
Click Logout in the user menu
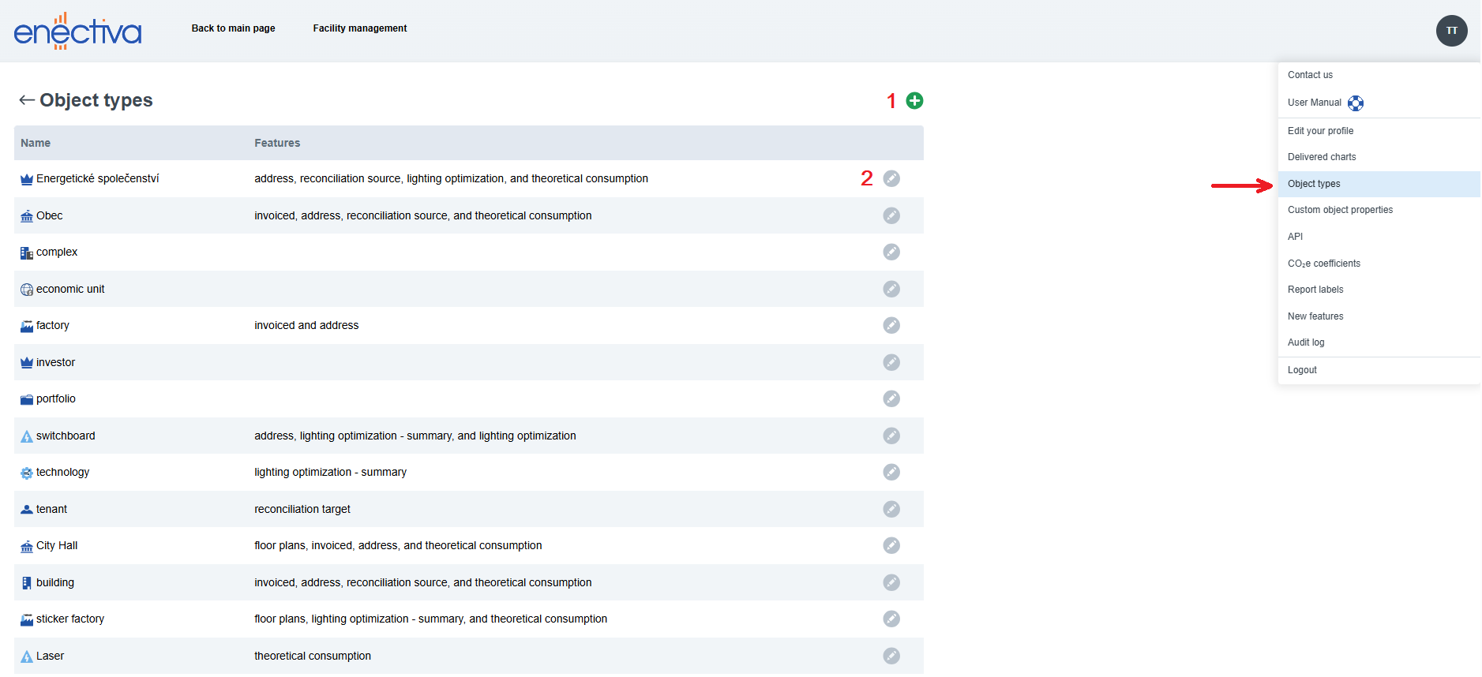coord(1301,370)
